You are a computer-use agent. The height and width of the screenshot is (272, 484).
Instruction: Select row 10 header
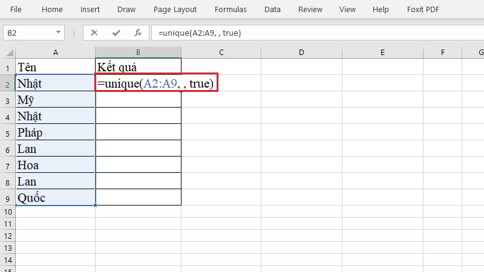(x=8, y=212)
